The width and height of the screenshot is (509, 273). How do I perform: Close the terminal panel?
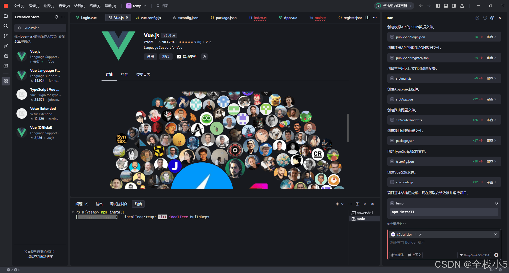click(x=372, y=204)
